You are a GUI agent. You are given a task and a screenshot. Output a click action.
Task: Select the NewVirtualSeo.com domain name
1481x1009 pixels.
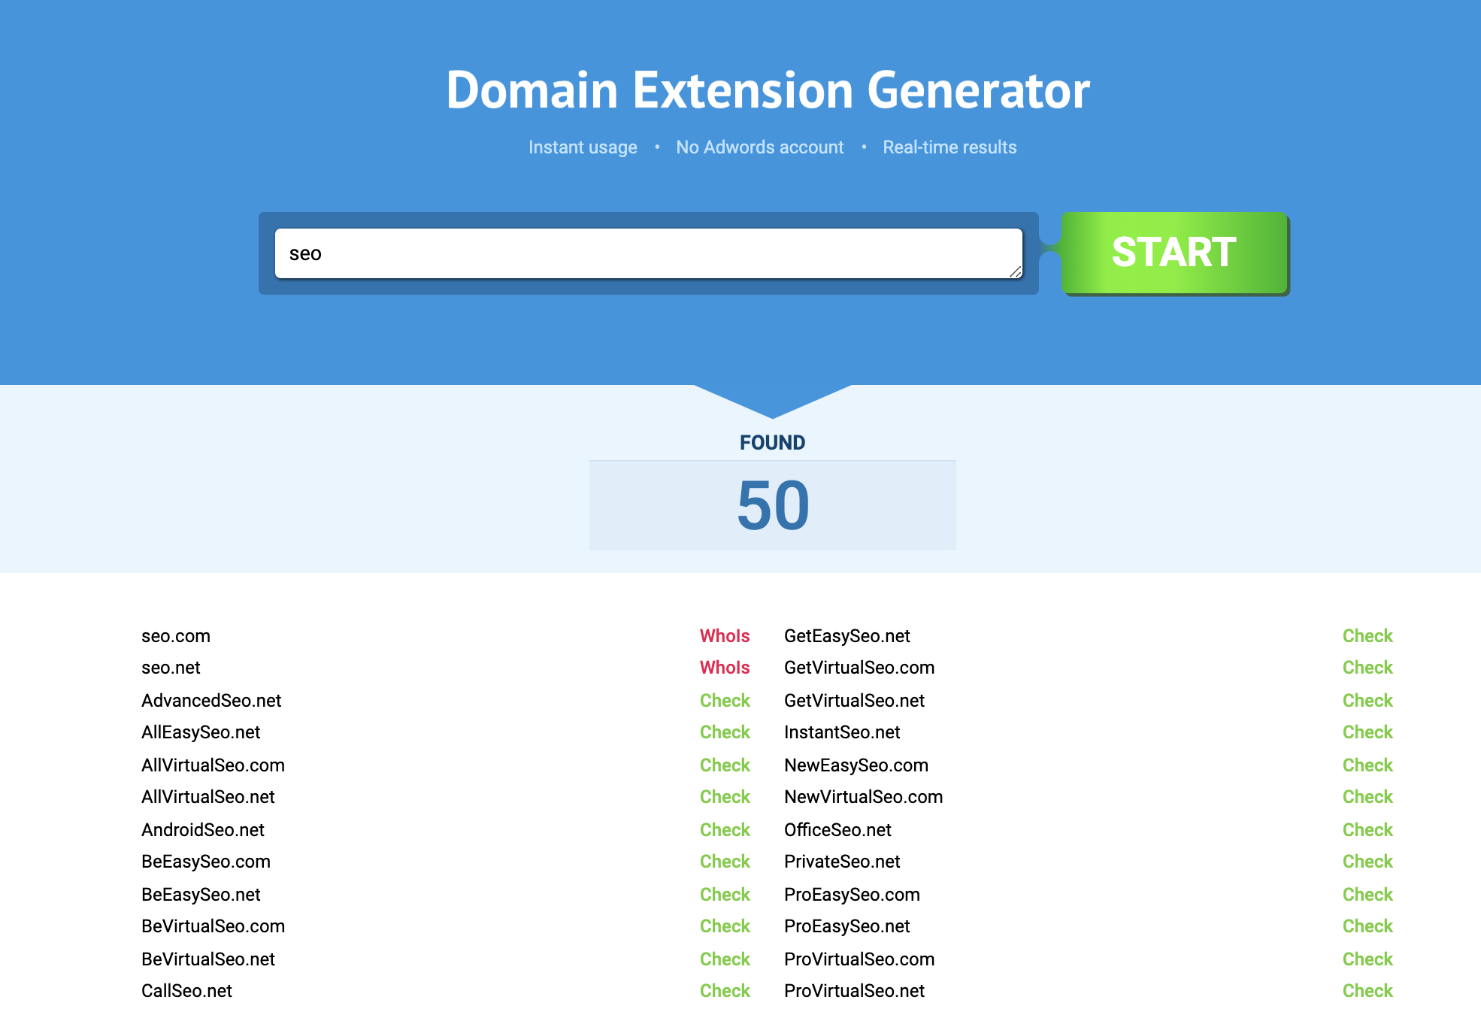pyautogui.click(x=863, y=797)
